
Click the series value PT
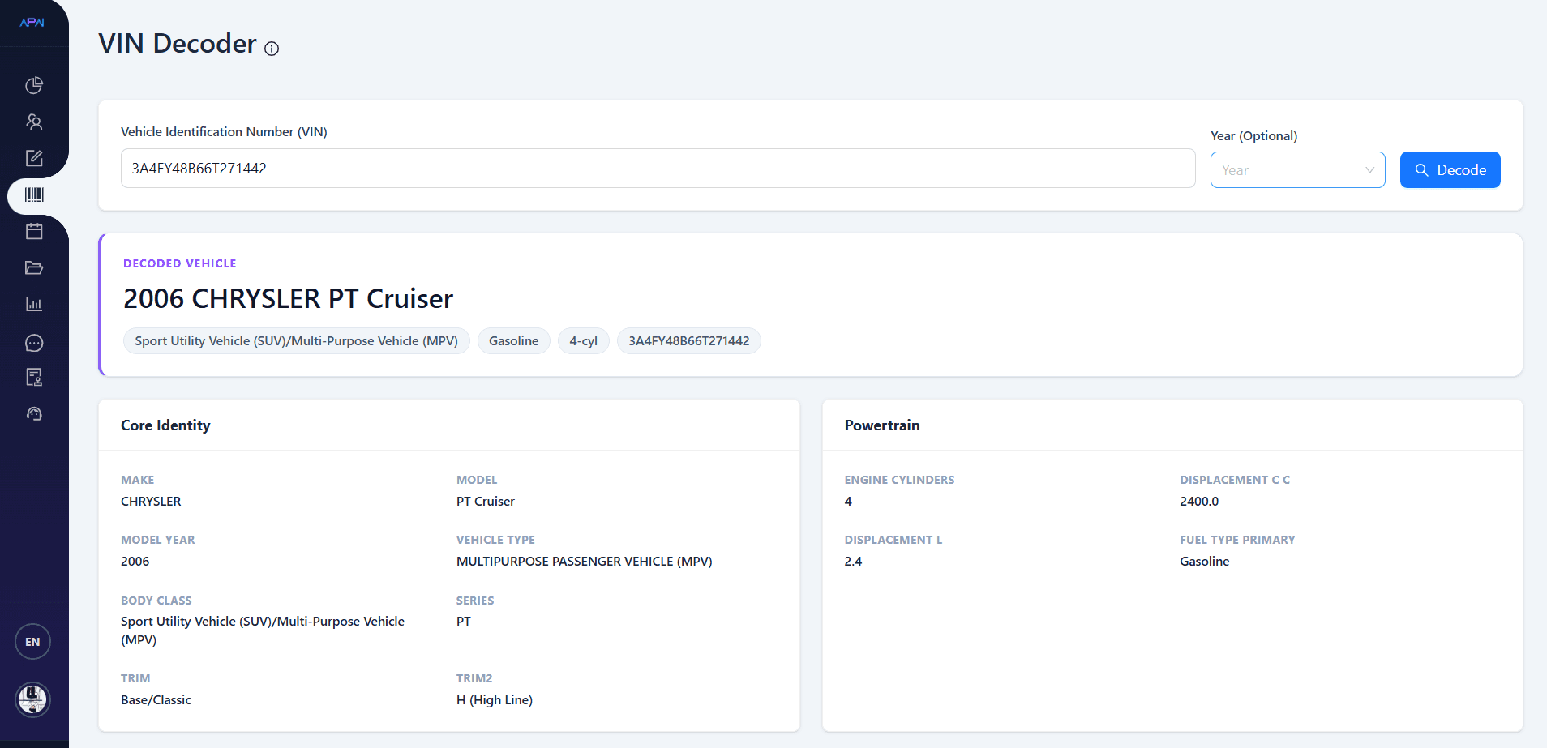[464, 622]
